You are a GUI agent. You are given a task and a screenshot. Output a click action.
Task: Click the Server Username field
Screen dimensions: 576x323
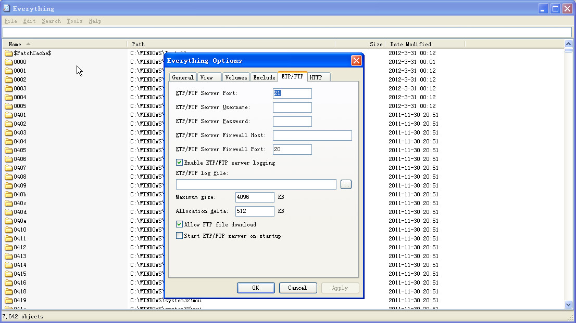click(x=292, y=107)
